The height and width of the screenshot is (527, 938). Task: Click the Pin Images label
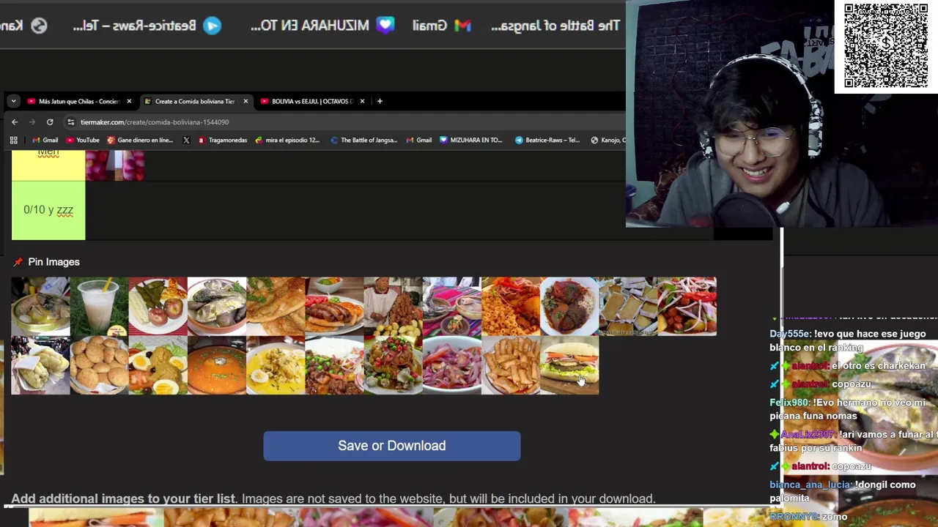53,262
